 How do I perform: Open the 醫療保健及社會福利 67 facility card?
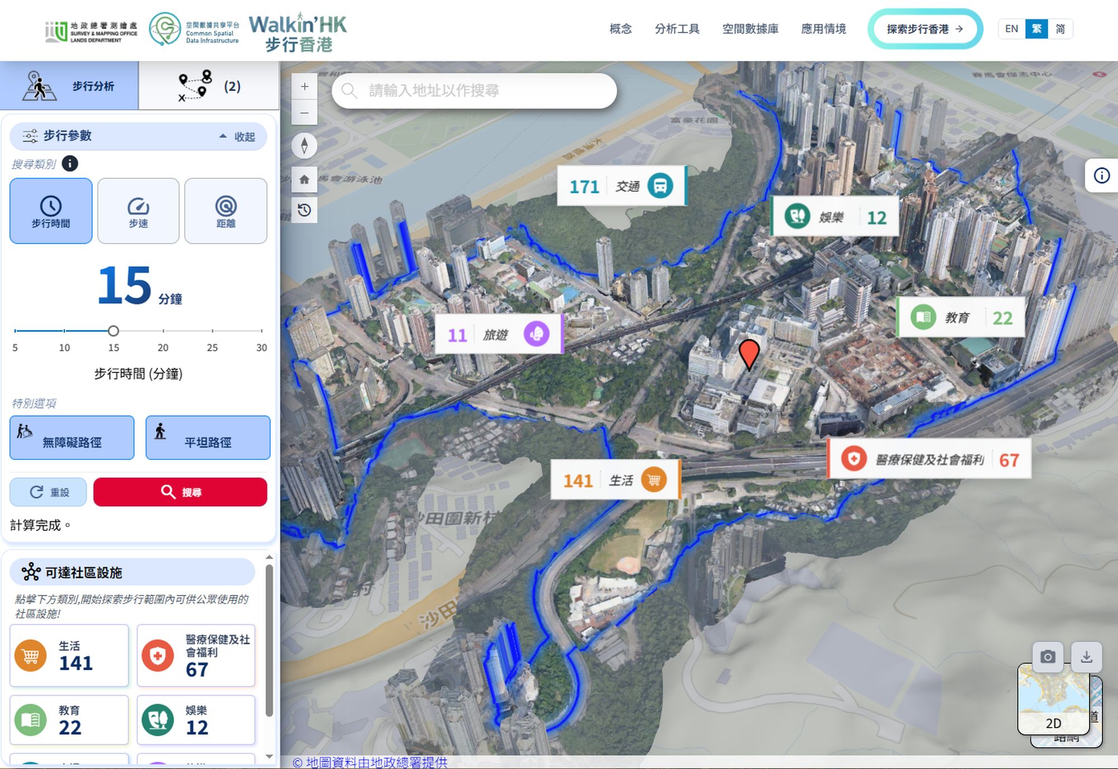(x=196, y=656)
